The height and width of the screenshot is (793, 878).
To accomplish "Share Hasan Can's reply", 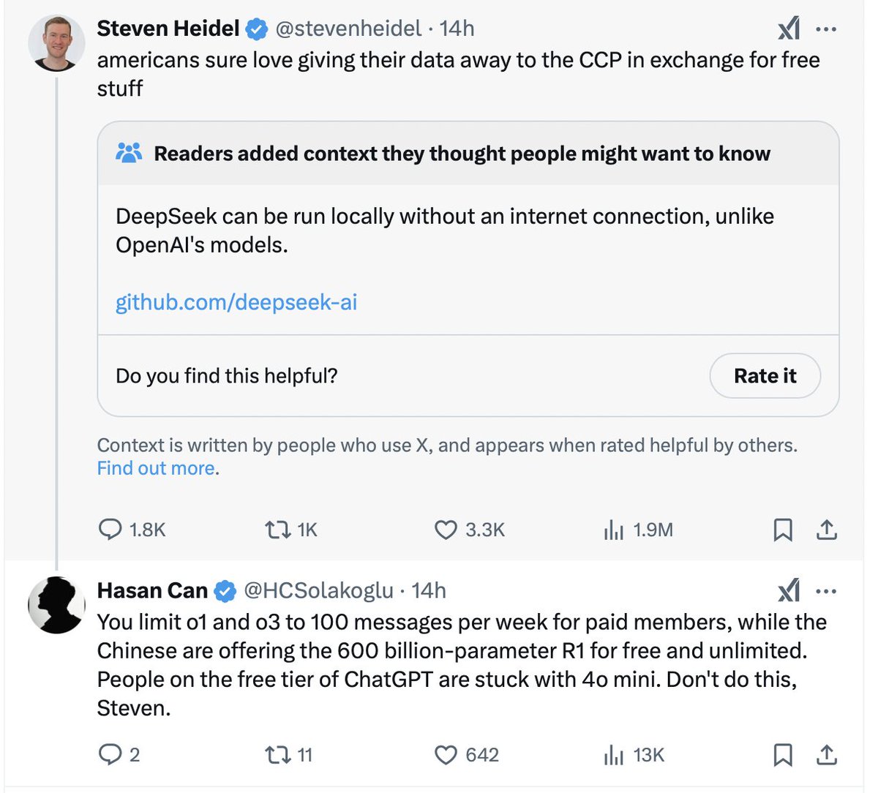I will click(826, 755).
